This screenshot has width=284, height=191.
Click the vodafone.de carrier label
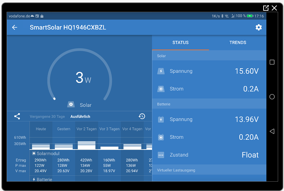point(19,16)
